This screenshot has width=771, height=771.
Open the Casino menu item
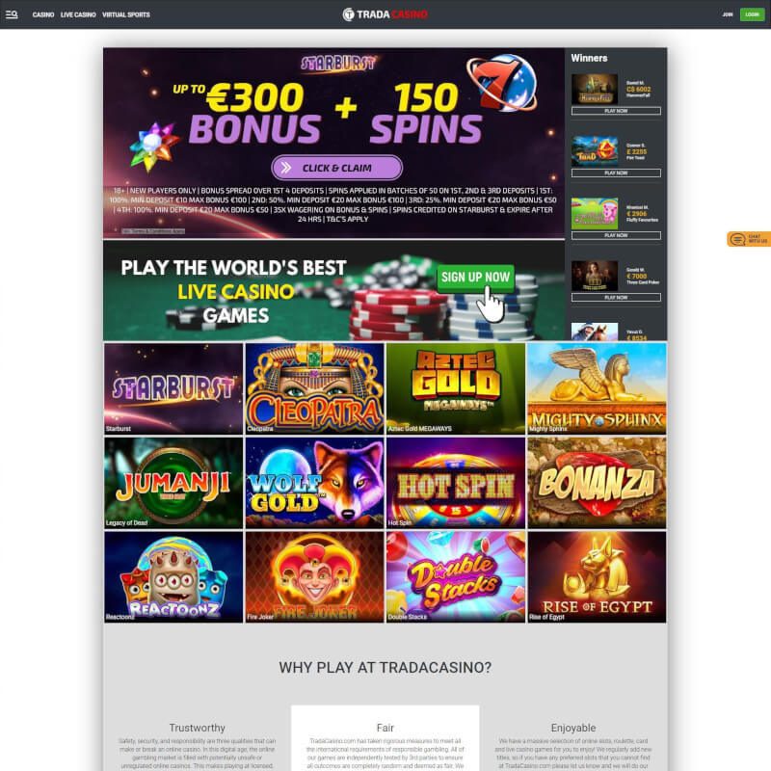[x=43, y=14]
